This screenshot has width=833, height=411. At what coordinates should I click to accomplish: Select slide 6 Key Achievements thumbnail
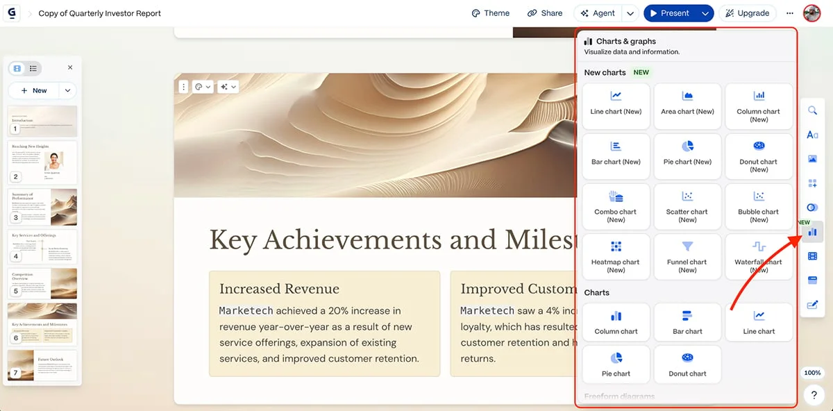[x=42, y=324]
